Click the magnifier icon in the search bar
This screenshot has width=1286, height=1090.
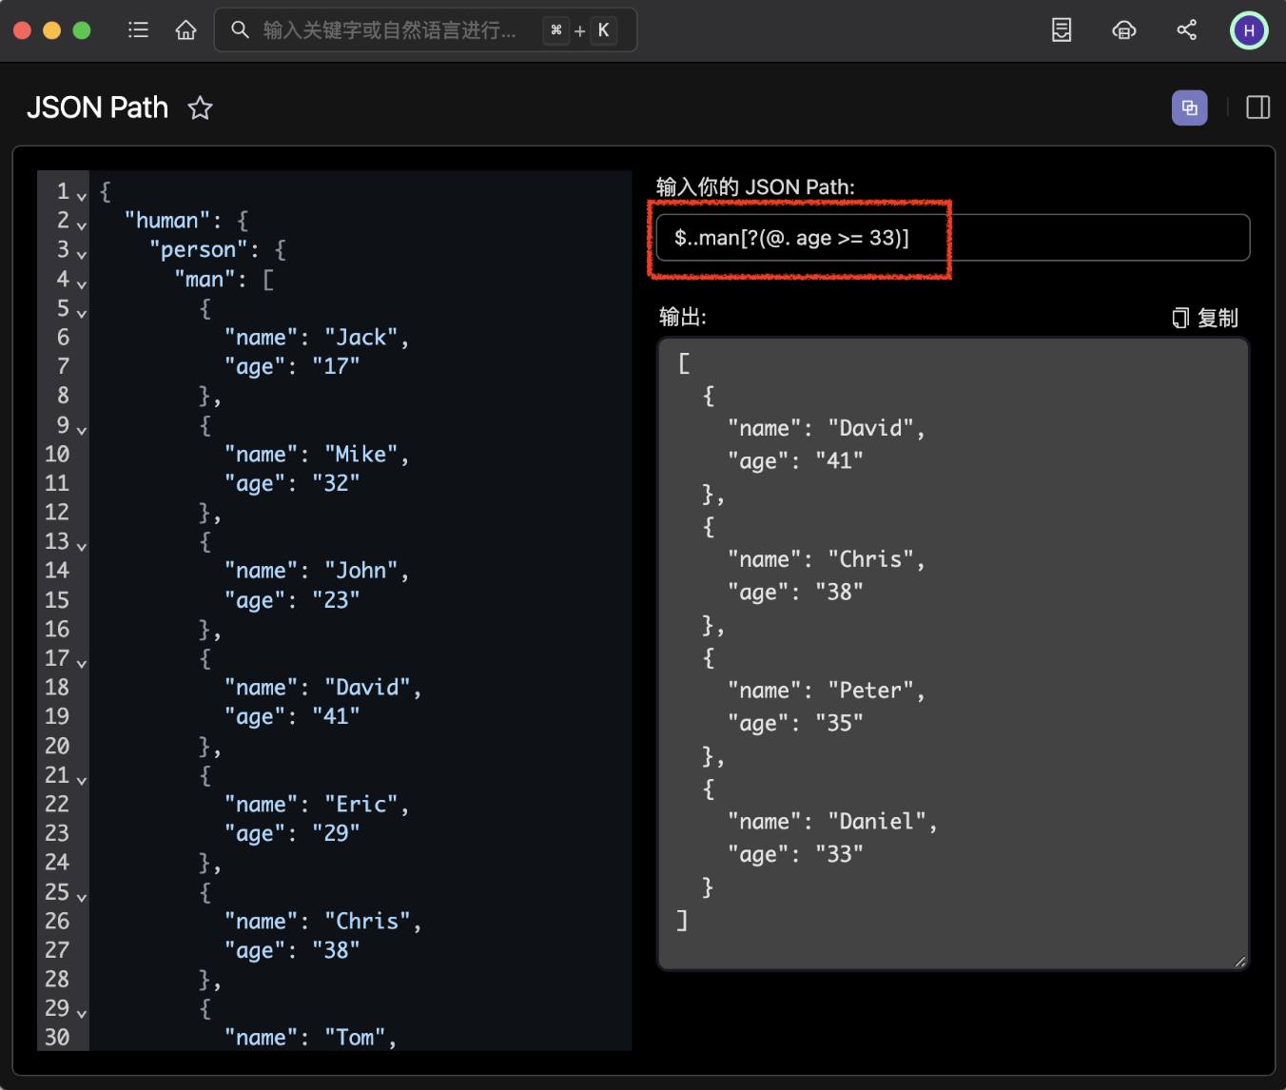[x=240, y=29]
